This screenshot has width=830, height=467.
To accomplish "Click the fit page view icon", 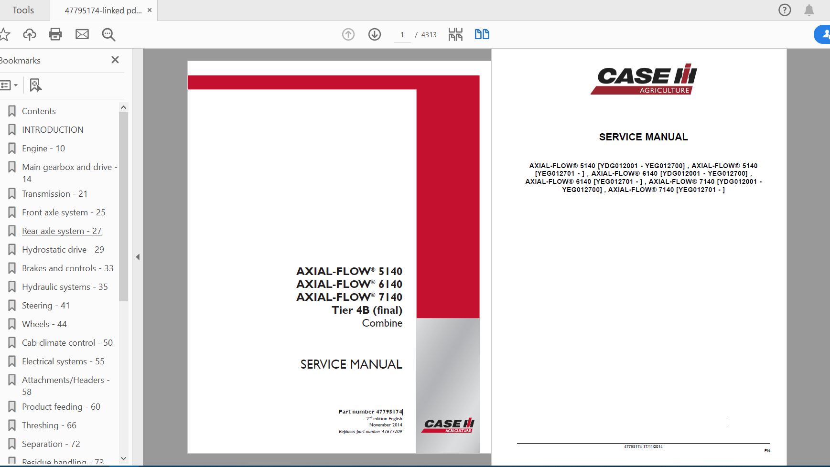I will (x=455, y=34).
